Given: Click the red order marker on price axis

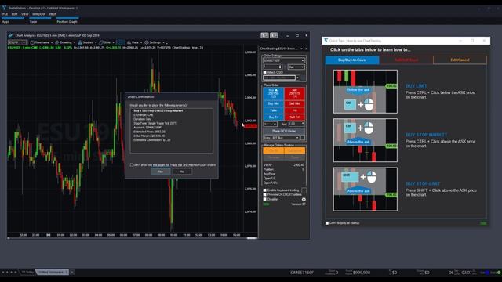Looking at the screenshot, I should click(x=250, y=126).
